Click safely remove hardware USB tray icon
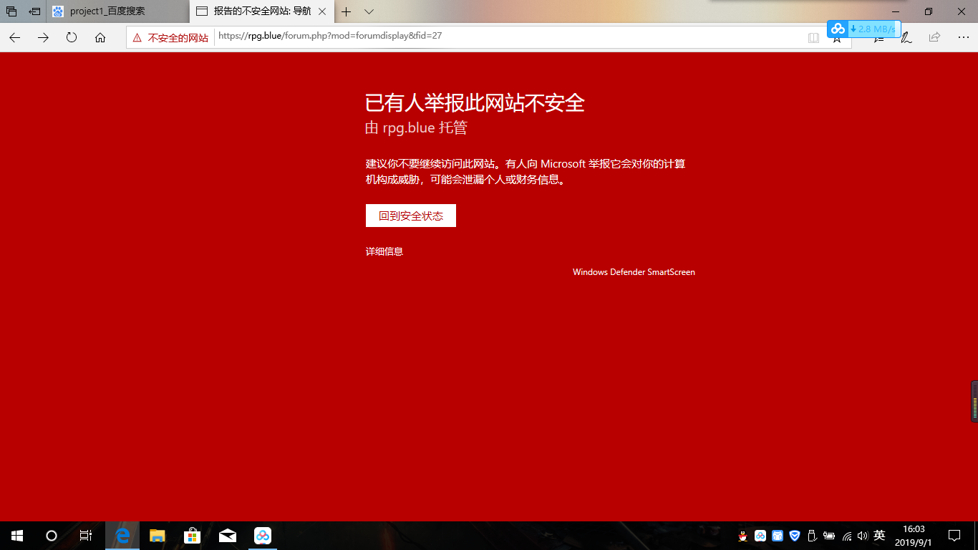The image size is (978, 550). tap(812, 536)
